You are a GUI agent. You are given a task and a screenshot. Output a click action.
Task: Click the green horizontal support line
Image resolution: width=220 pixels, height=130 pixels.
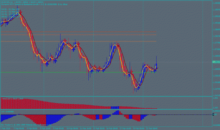tap(78, 72)
